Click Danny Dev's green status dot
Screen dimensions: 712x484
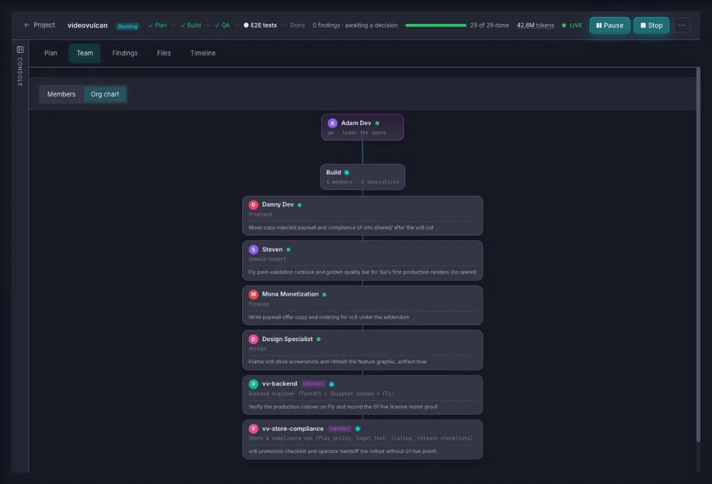299,205
